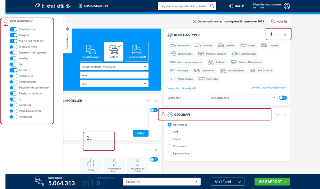Click the search magnifier icon

pyautogui.click(x=212, y=6)
